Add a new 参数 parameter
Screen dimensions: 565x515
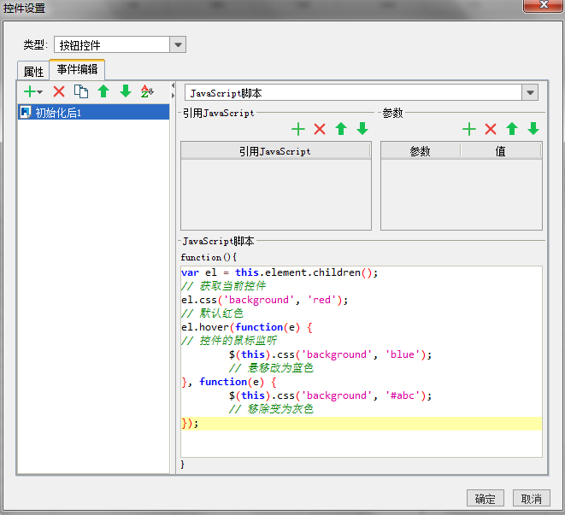click(x=469, y=129)
